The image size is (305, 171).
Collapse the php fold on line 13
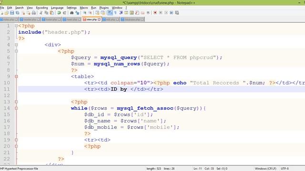click(16, 102)
